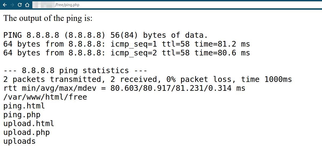The image size is (322, 166).
Task: Go back with the back arrow icon
Action: pyautogui.click(x=5, y=5)
